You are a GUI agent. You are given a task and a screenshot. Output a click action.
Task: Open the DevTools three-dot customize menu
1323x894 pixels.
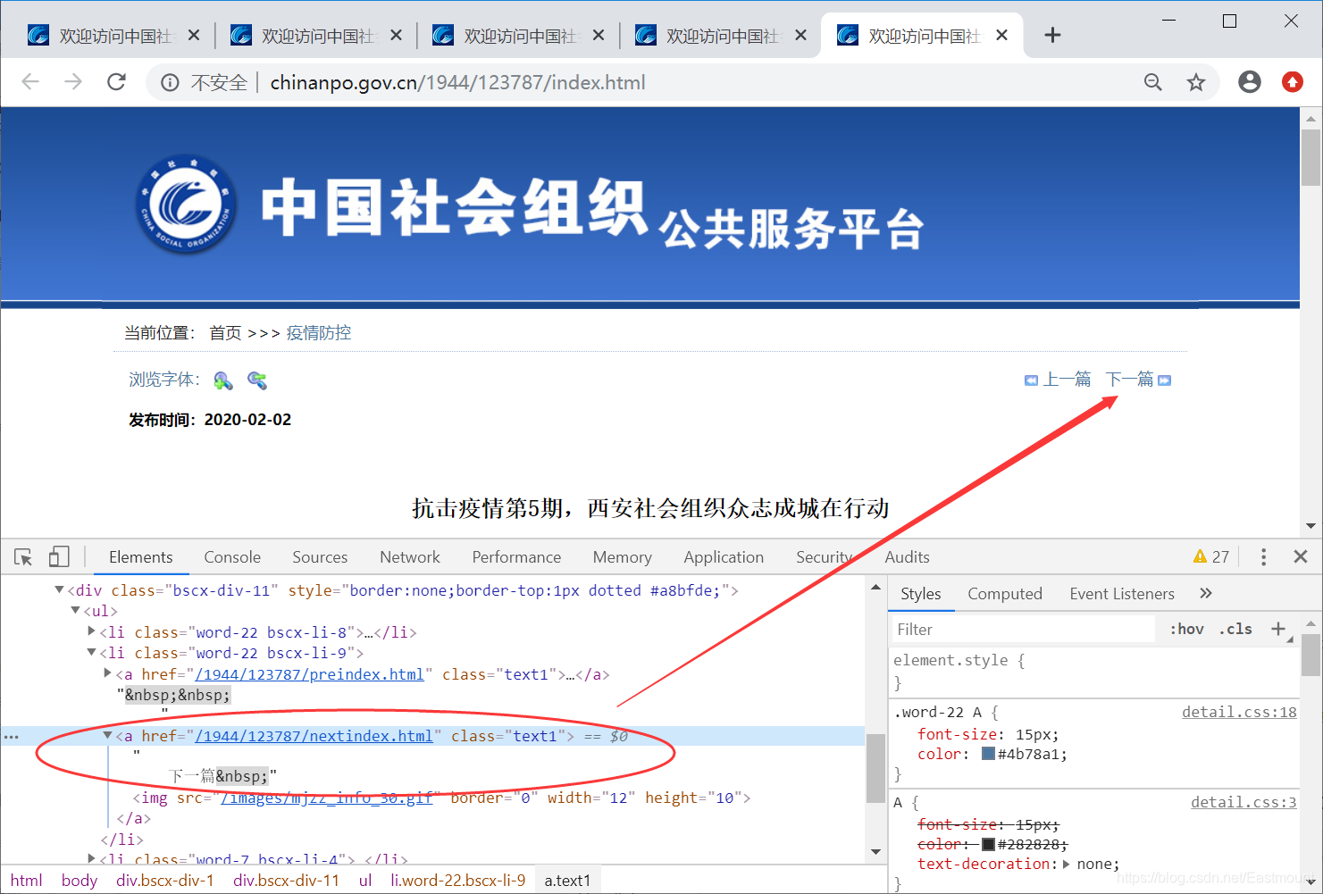click(1263, 557)
